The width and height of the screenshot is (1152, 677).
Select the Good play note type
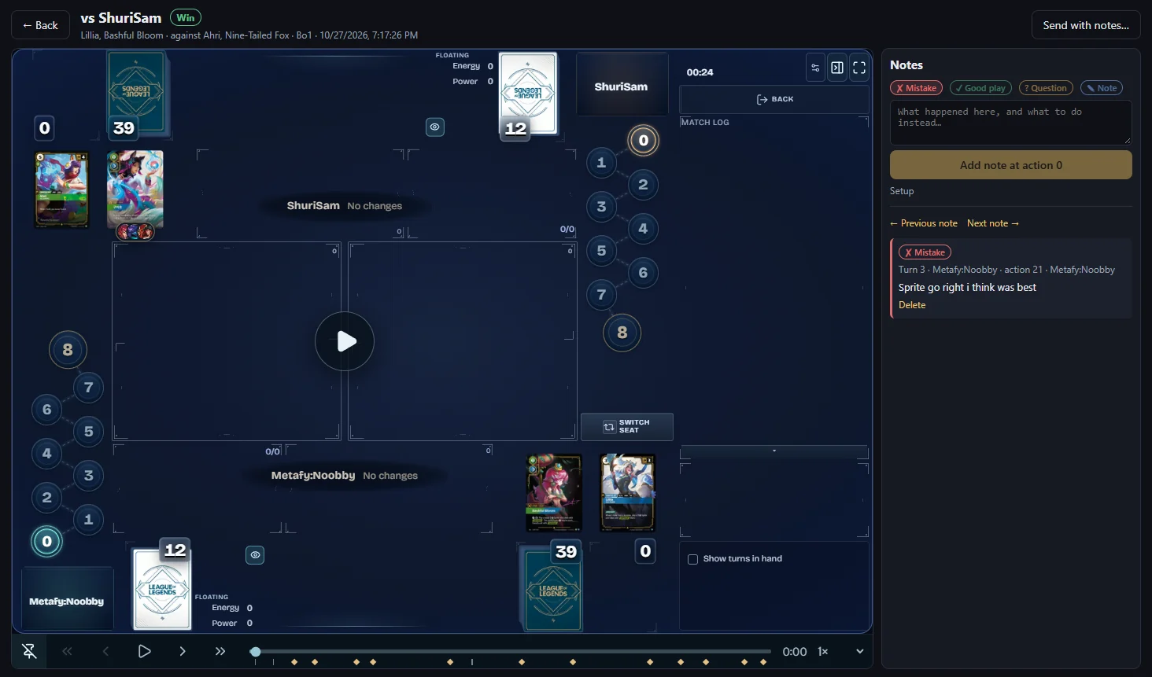pos(980,88)
